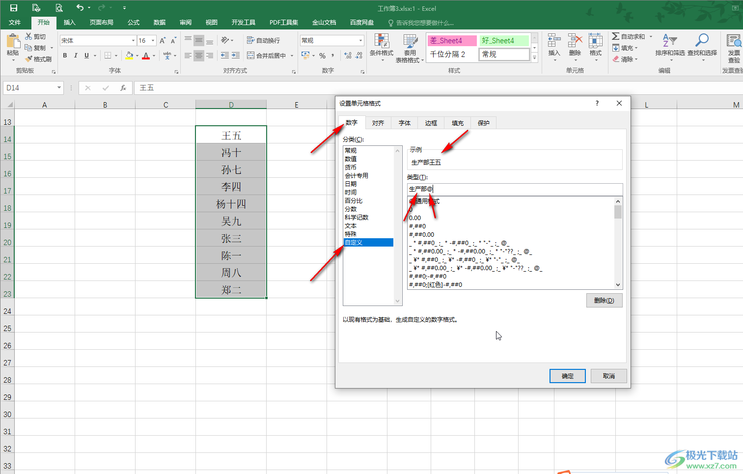Image resolution: width=743 pixels, height=474 pixels.
Task: Apply the red font color A
Action: pyautogui.click(x=146, y=56)
